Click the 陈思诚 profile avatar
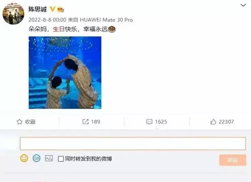 (13, 14)
